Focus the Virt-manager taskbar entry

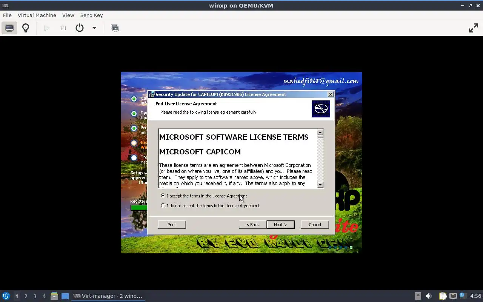(x=108, y=296)
